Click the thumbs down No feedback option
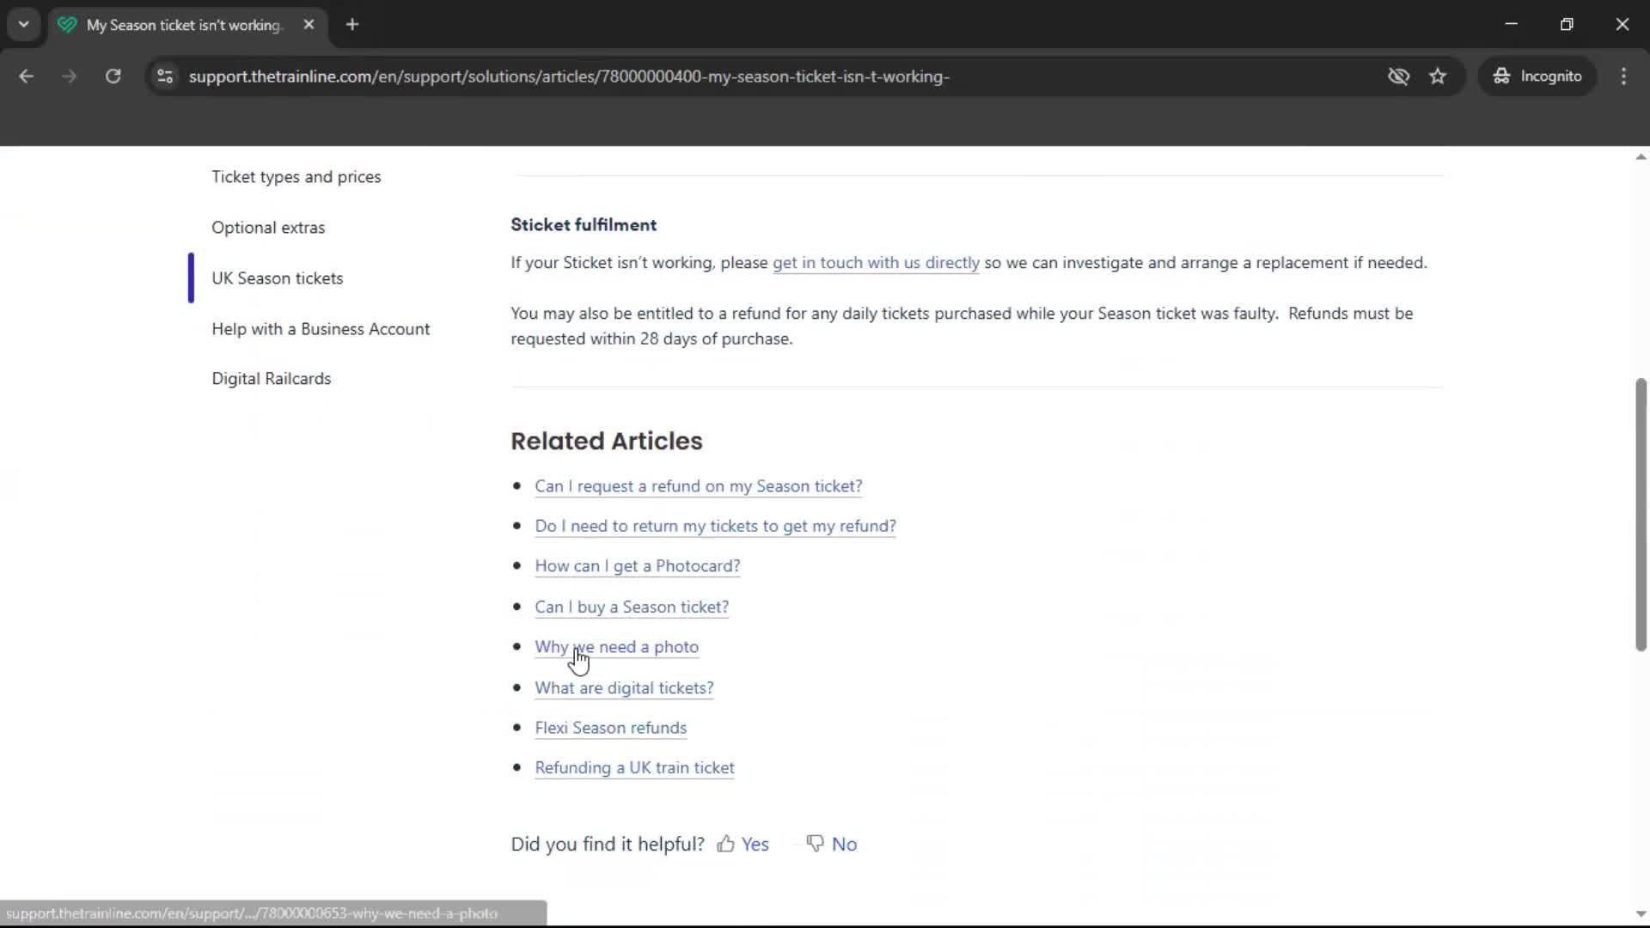1650x928 pixels. [830, 844]
